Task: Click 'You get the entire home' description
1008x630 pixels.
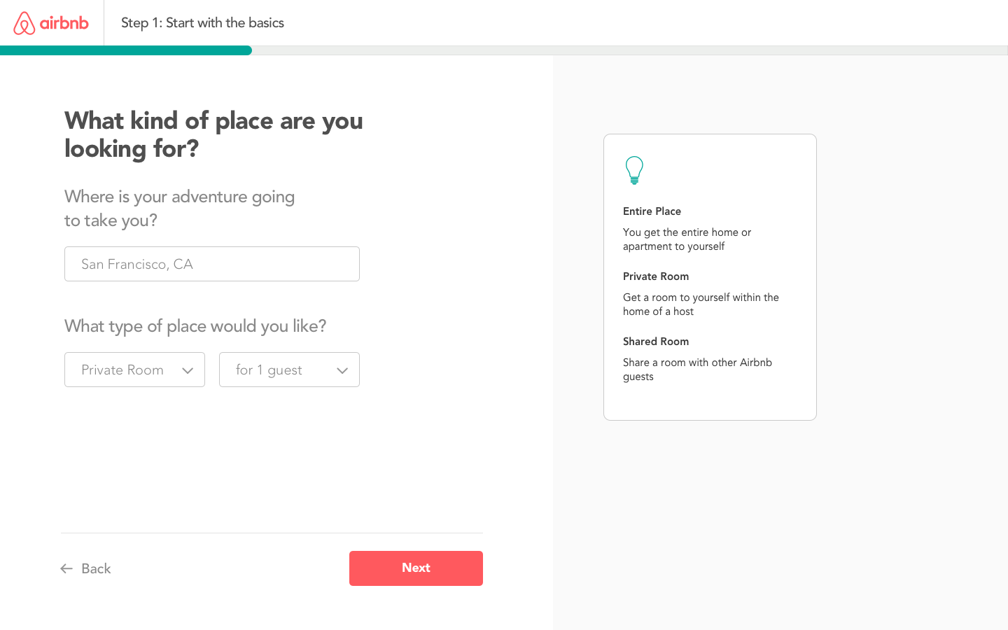Action: 687,239
